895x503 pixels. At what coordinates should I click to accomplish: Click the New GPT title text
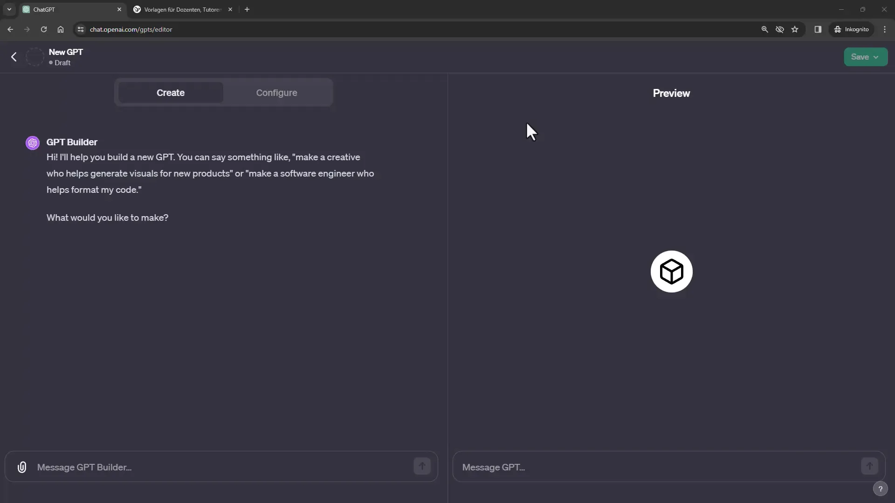click(66, 52)
